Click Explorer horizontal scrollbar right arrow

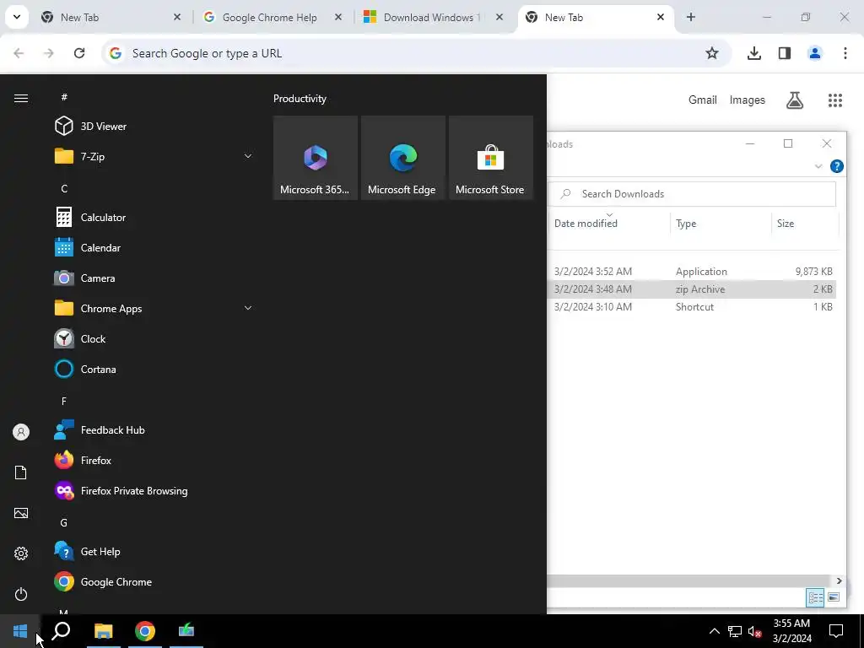point(840,580)
